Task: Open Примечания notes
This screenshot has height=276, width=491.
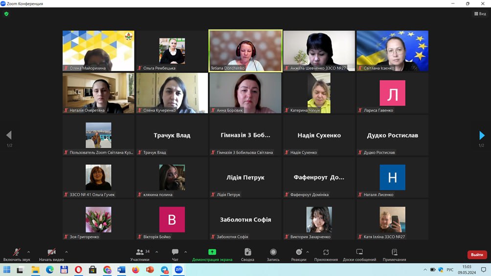Action: click(x=394, y=254)
